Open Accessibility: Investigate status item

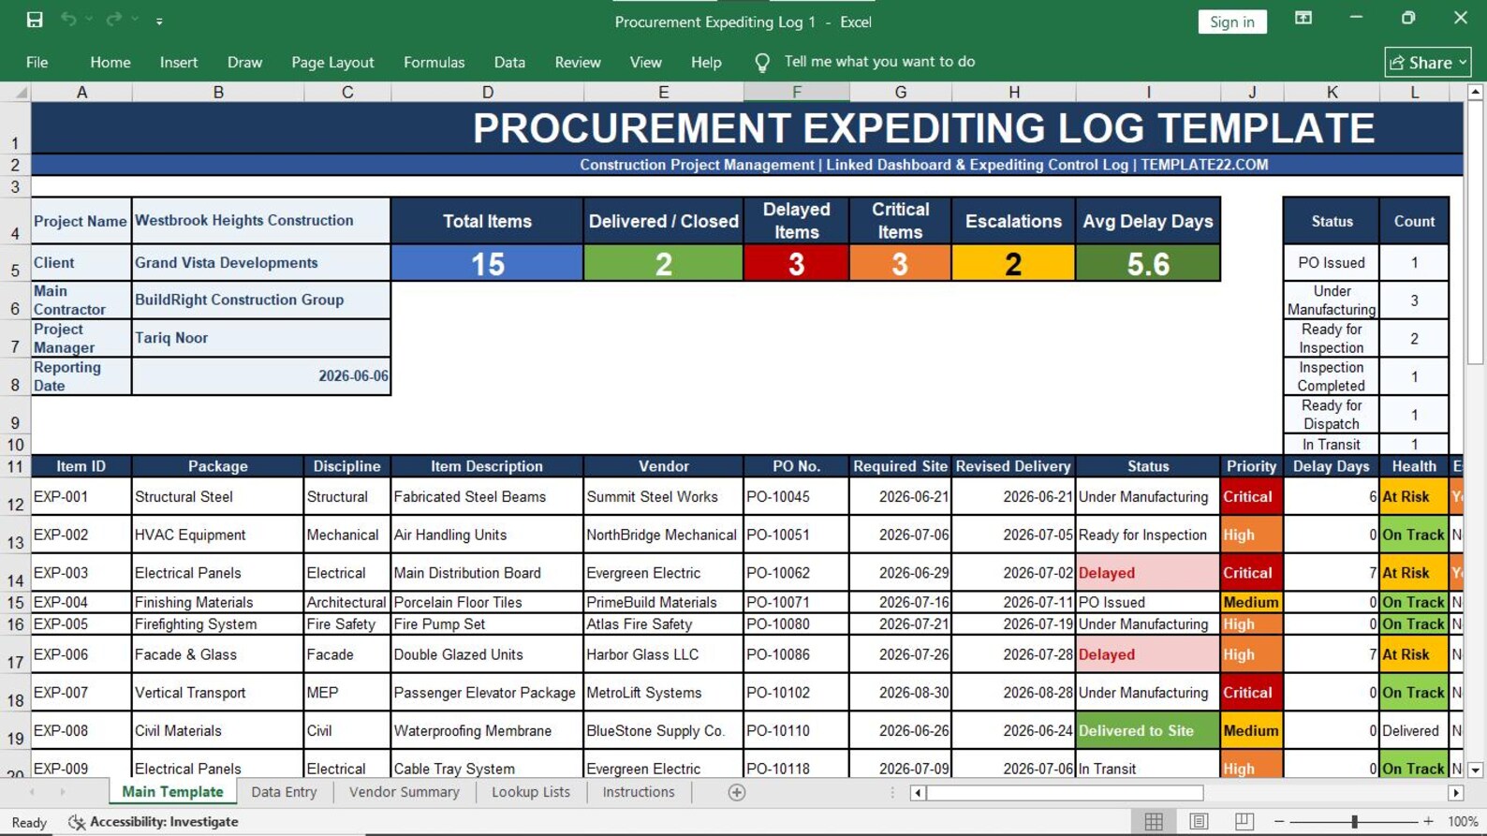coord(154,822)
